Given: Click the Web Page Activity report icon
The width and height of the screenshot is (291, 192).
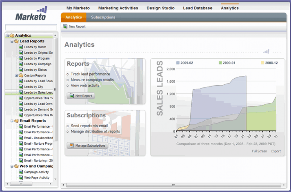Looking at the screenshot, I should pos(21,178).
